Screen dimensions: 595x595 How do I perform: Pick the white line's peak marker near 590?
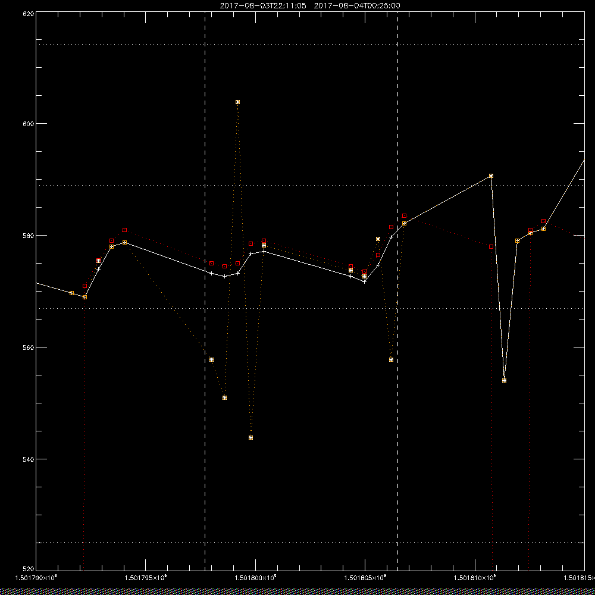coord(491,176)
